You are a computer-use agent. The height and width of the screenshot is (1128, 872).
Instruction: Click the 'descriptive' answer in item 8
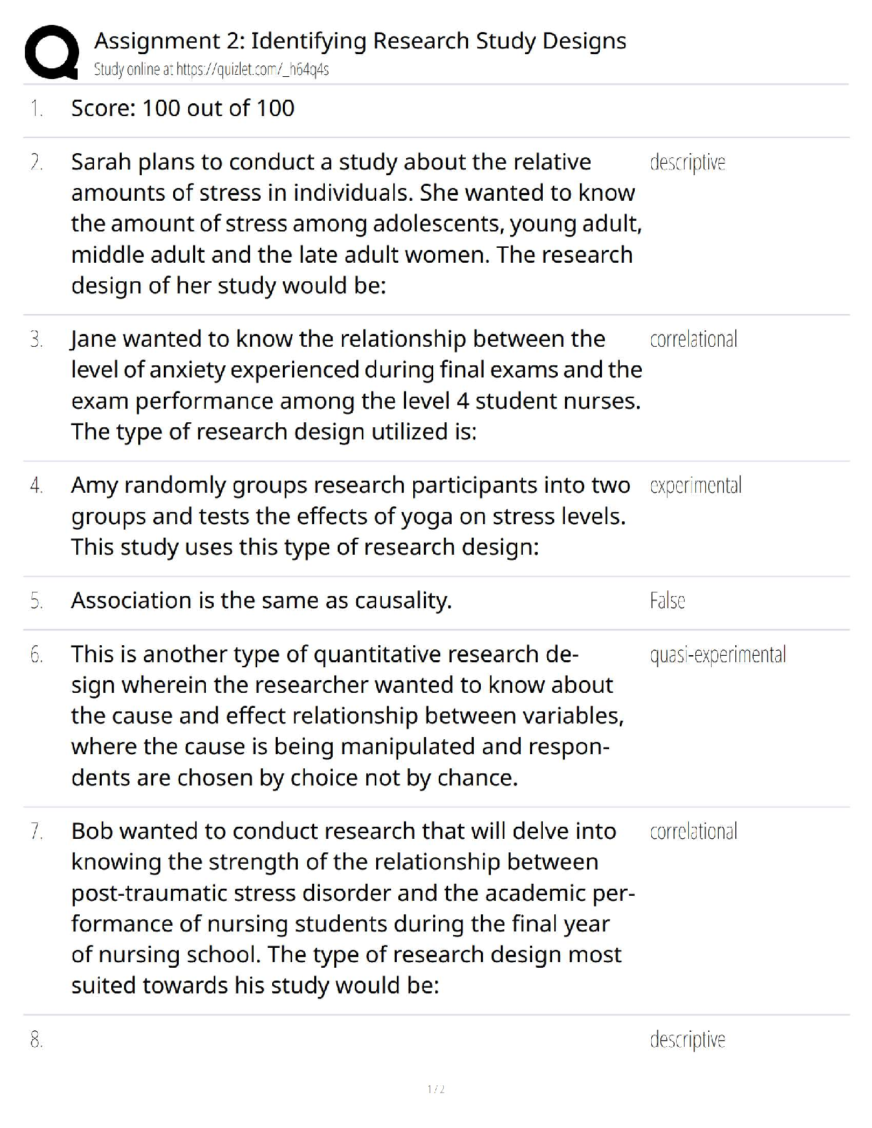pyautogui.click(x=687, y=1040)
